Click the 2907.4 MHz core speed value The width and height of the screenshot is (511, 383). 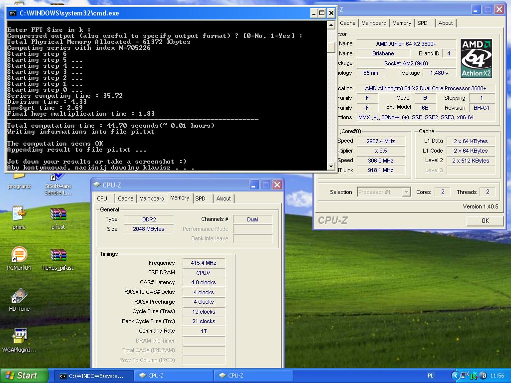click(x=381, y=141)
